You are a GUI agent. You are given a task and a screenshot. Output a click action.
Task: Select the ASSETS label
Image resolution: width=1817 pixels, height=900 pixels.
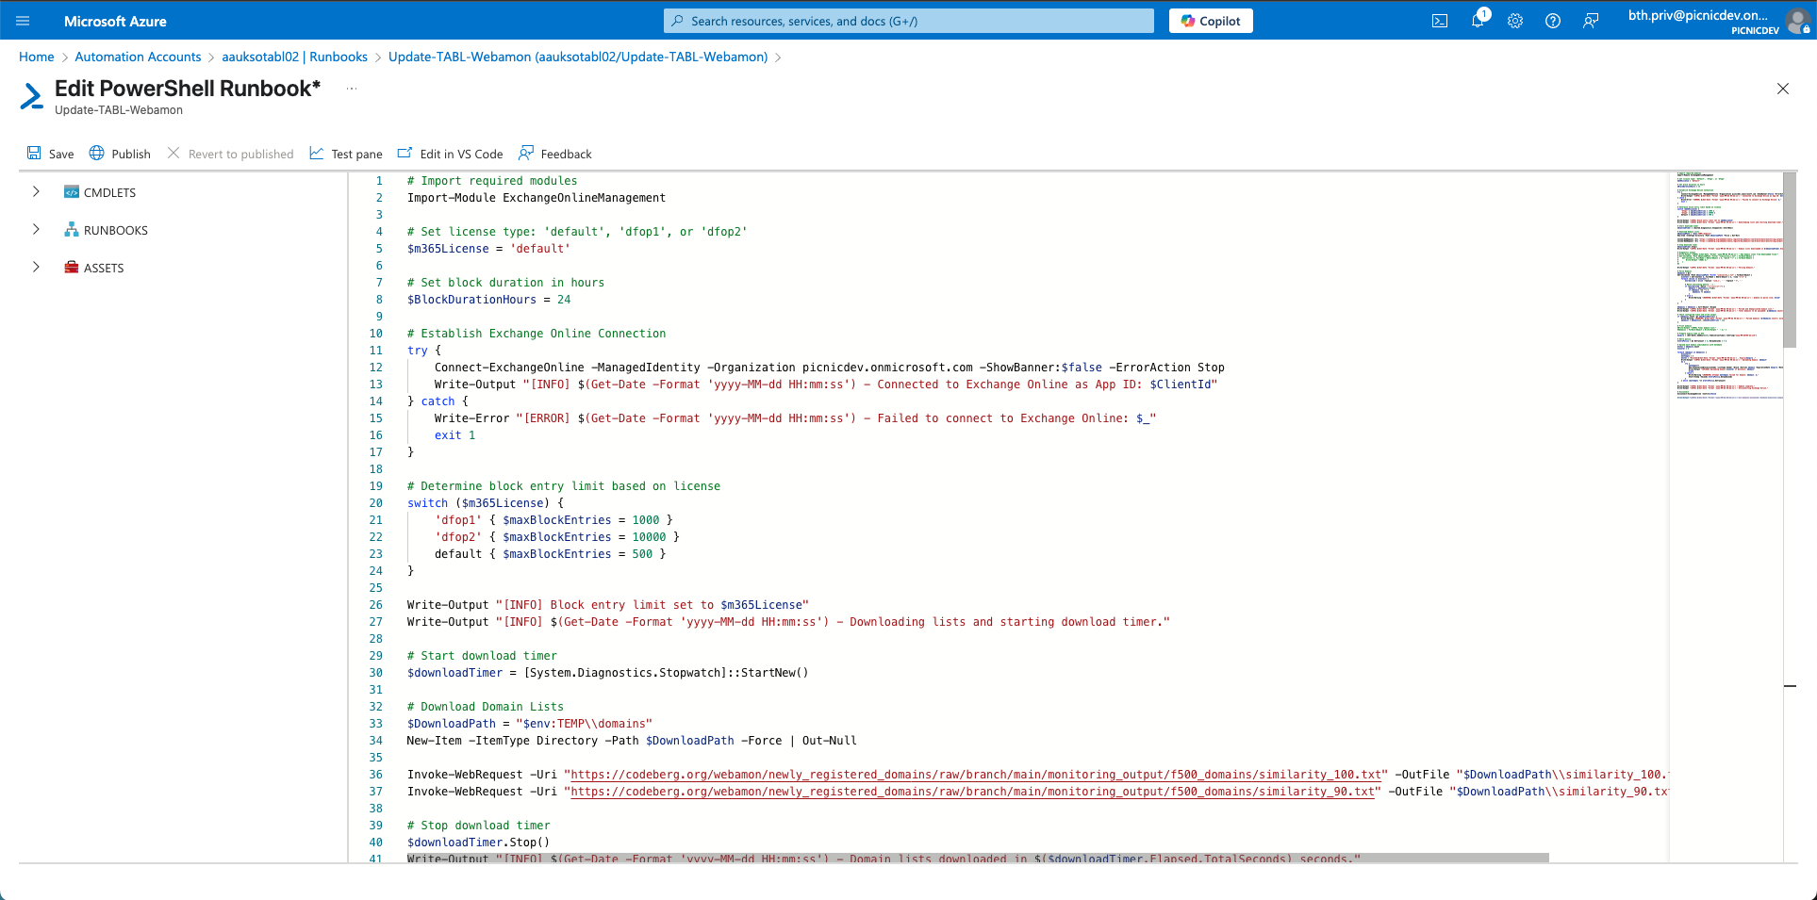104,268
